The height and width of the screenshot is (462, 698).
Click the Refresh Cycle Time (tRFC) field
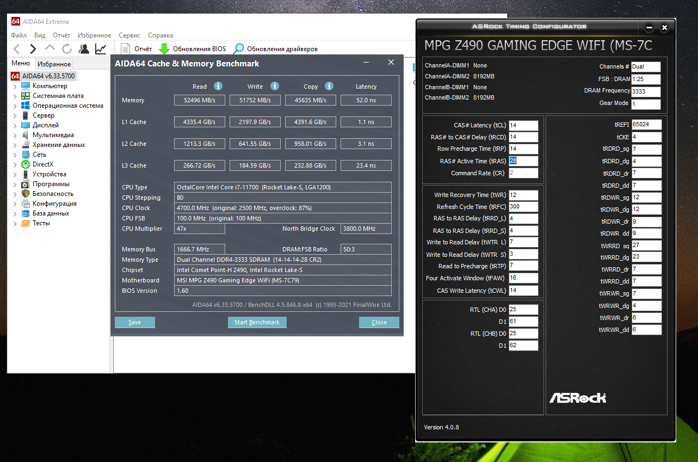(523, 207)
